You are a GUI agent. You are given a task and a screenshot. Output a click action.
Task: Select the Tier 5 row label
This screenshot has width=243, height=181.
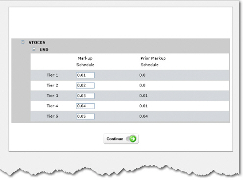52,116
